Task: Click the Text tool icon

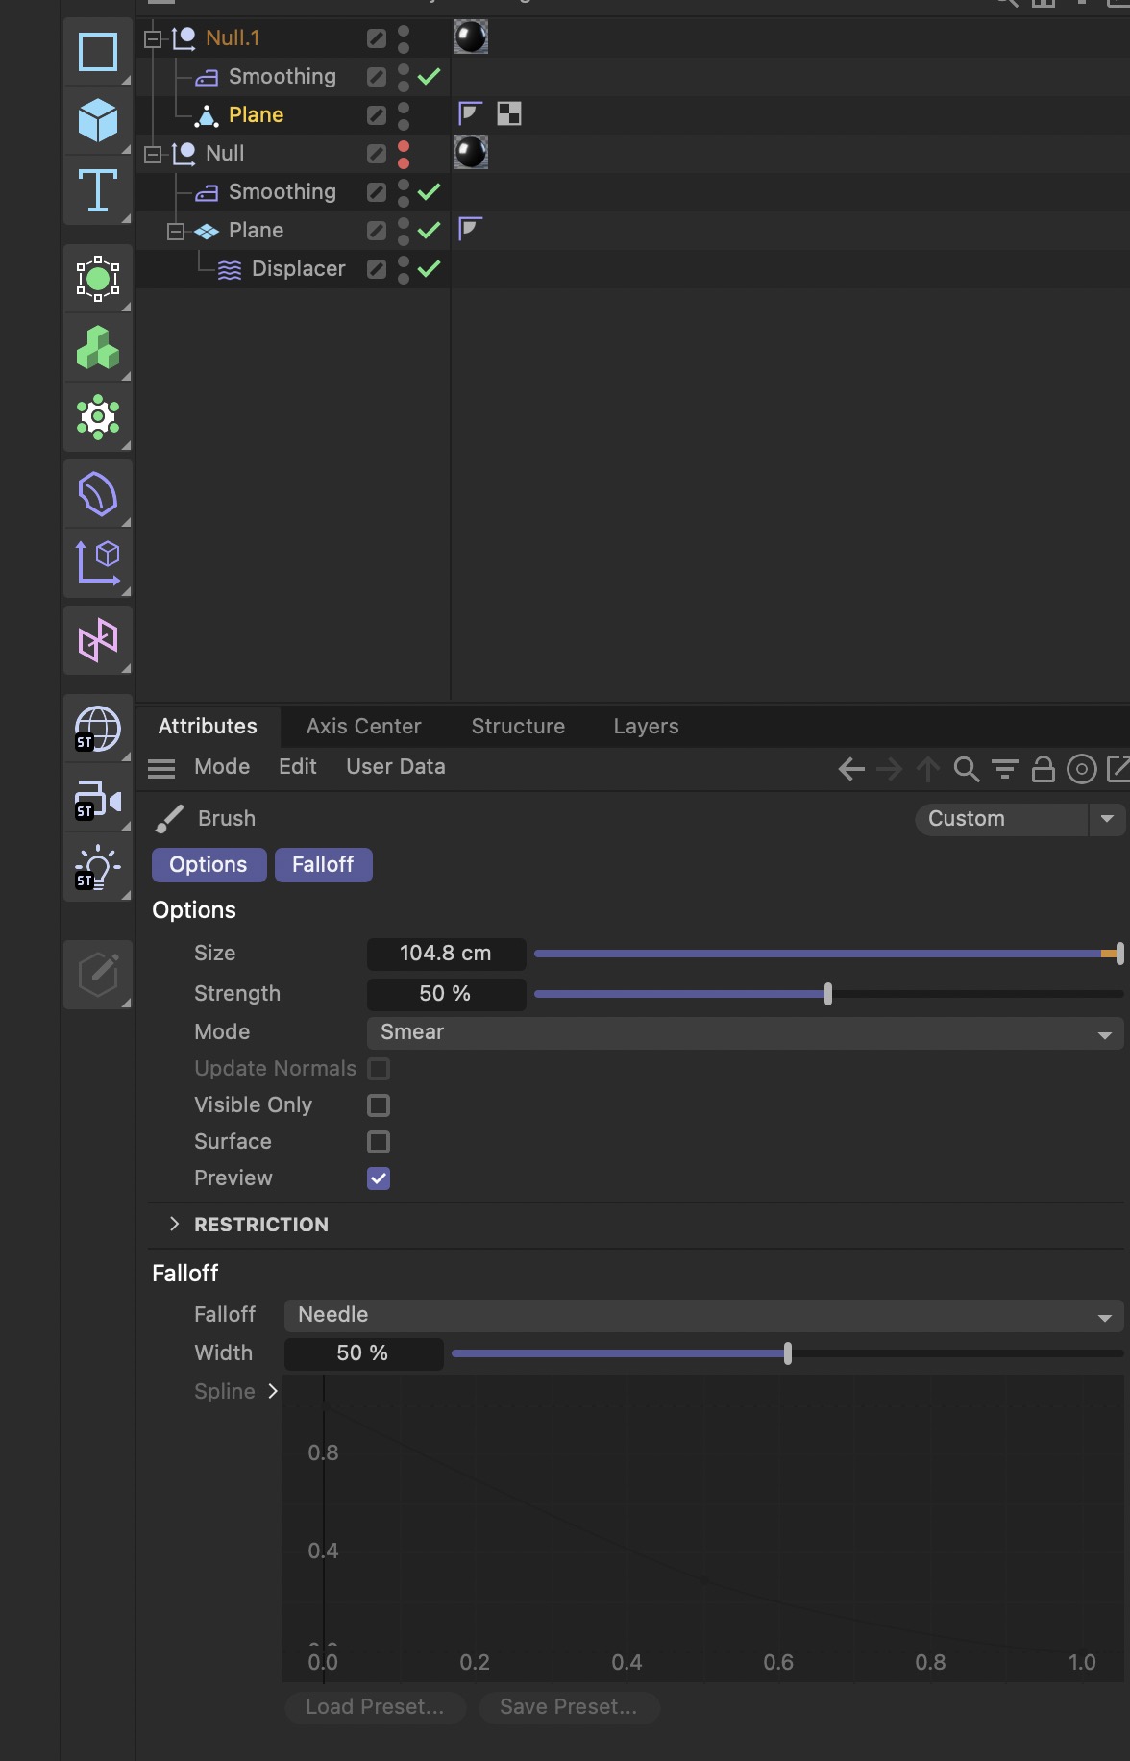Action: (x=97, y=189)
